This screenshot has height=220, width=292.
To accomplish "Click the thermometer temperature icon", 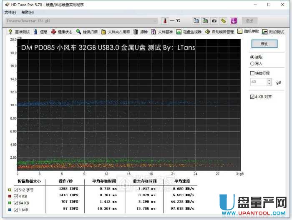I will point(164,20).
